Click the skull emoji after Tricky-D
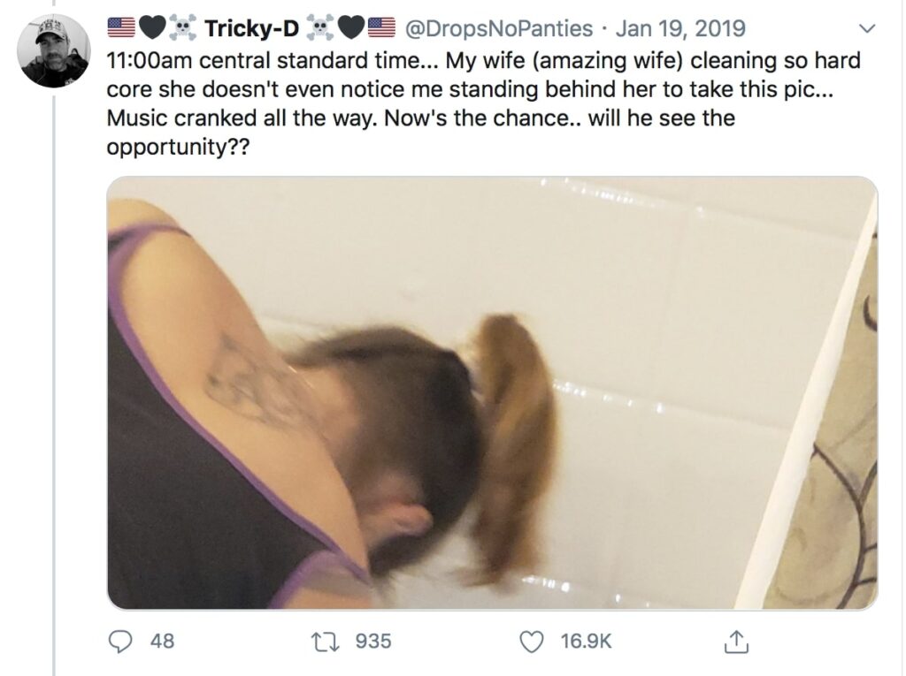The image size is (906, 676). 320,28
